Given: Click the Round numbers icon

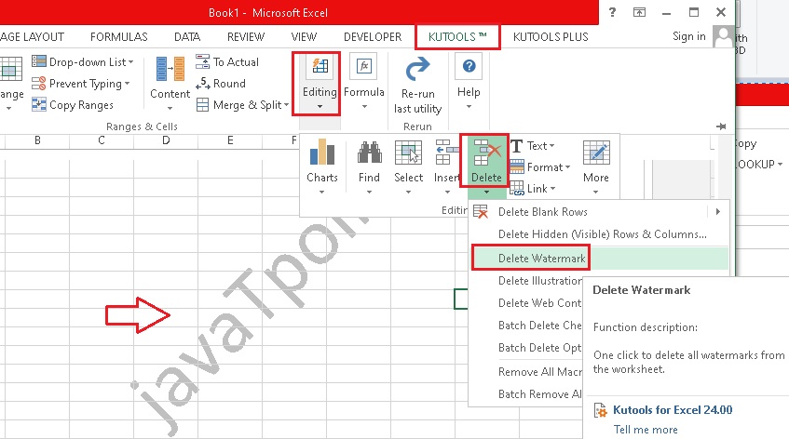Looking at the screenshot, I should point(203,83).
